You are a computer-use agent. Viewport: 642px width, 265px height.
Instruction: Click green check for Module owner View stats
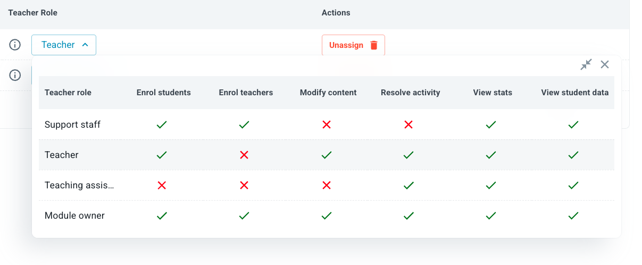click(491, 216)
